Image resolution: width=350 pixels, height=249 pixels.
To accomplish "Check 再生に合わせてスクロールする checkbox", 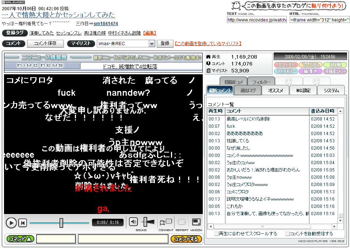I will (x=217, y=234).
